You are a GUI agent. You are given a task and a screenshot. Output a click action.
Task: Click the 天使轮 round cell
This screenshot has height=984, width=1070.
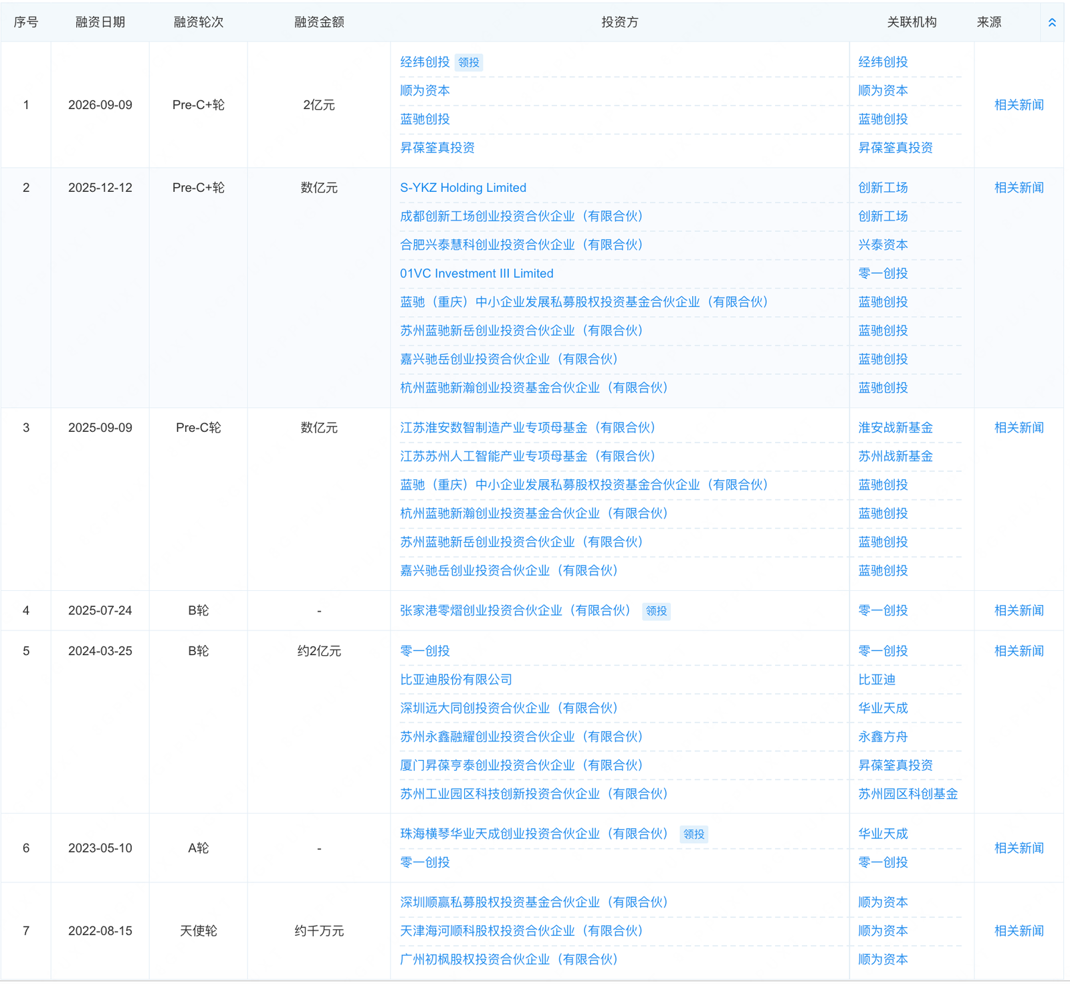click(199, 931)
